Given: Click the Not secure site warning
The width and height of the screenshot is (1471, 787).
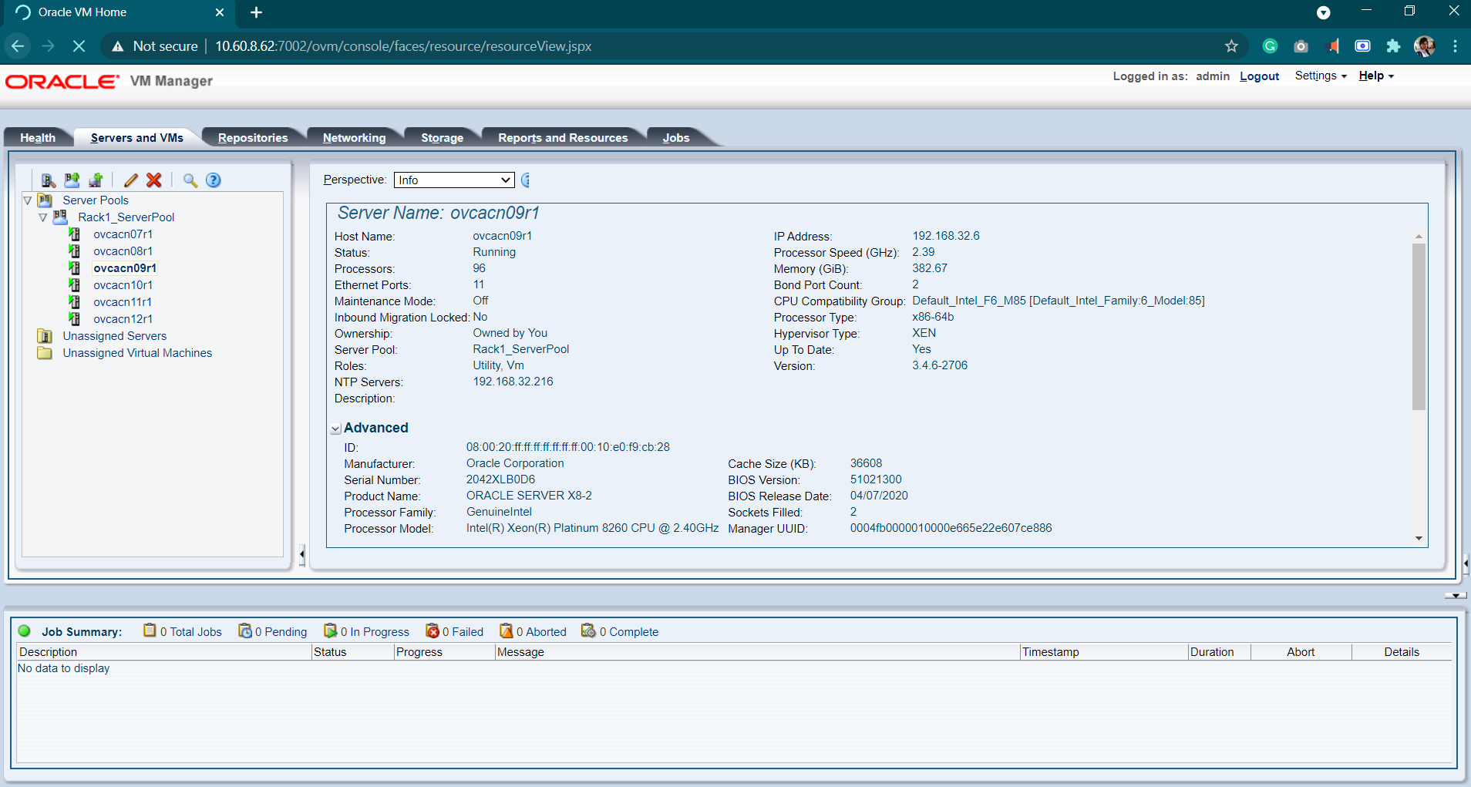Looking at the screenshot, I should click(x=155, y=46).
